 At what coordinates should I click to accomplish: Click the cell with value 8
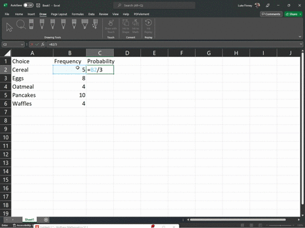click(69, 79)
